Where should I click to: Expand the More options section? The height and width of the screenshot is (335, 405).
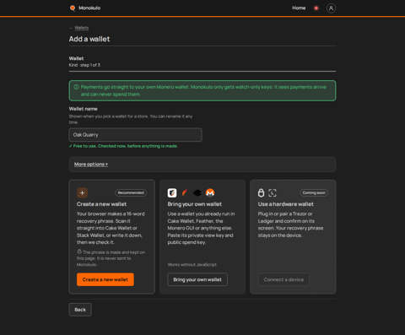[91, 164]
